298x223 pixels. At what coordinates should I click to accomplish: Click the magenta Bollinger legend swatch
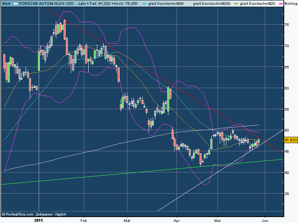coord(281,4)
